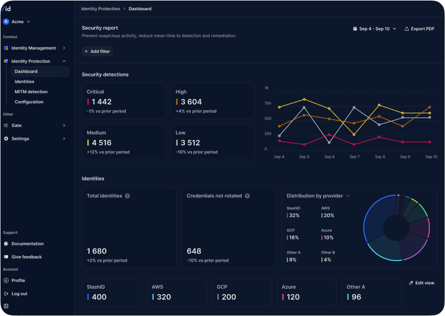Open Total identities help tooltip icon
Screen dimensions: 445x316
tap(127, 195)
